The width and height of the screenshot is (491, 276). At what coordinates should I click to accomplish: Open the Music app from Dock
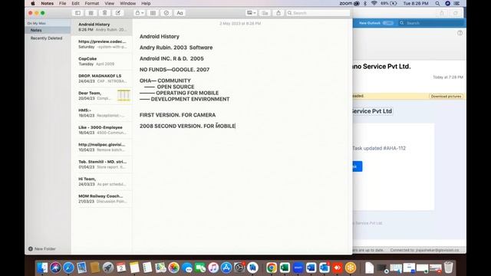point(213,268)
